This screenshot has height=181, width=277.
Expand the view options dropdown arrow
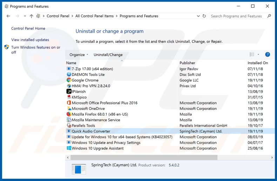(x=258, y=54)
